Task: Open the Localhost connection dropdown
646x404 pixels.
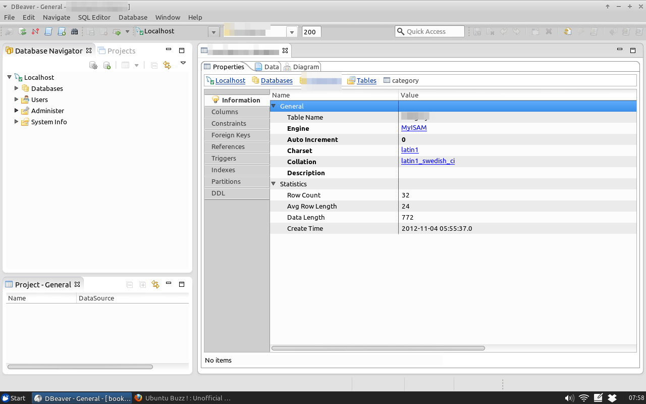Action: tap(213, 32)
